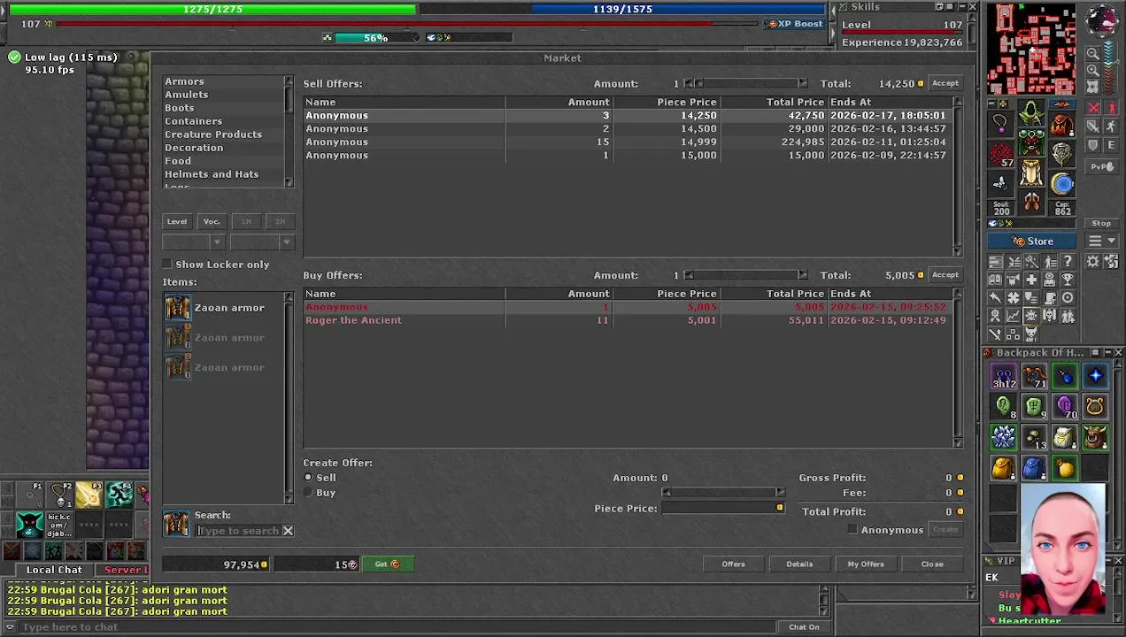Open the question mark help icon
Image resolution: width=1126 pixels, height=637 pixels.
(1068, 261)
